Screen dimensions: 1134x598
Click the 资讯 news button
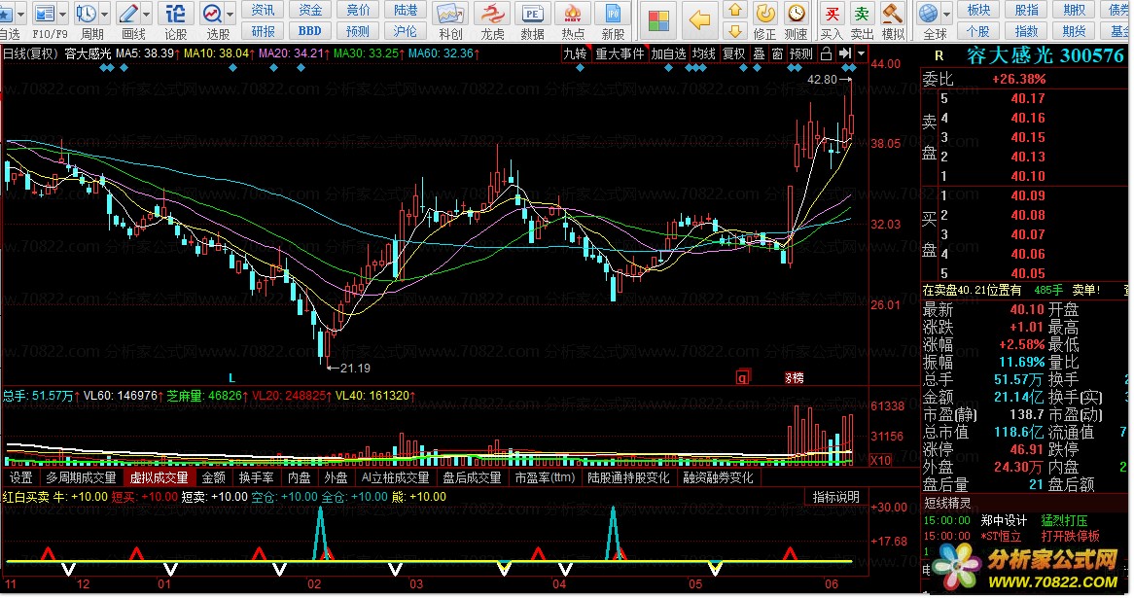point(263,10)
